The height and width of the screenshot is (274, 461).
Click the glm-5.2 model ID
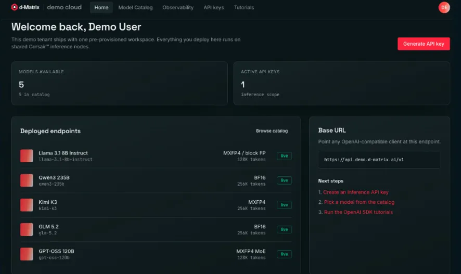[x=48, y=233]
